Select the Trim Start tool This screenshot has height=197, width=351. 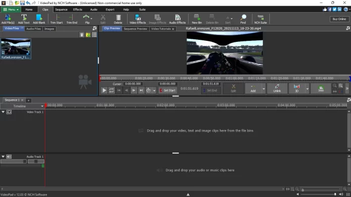pos(56,19)
